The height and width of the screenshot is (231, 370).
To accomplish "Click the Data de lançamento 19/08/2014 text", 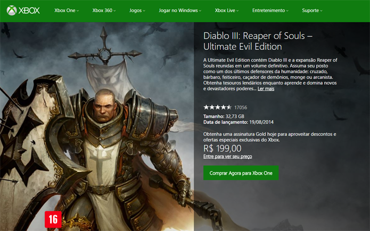I will (239, 122).
